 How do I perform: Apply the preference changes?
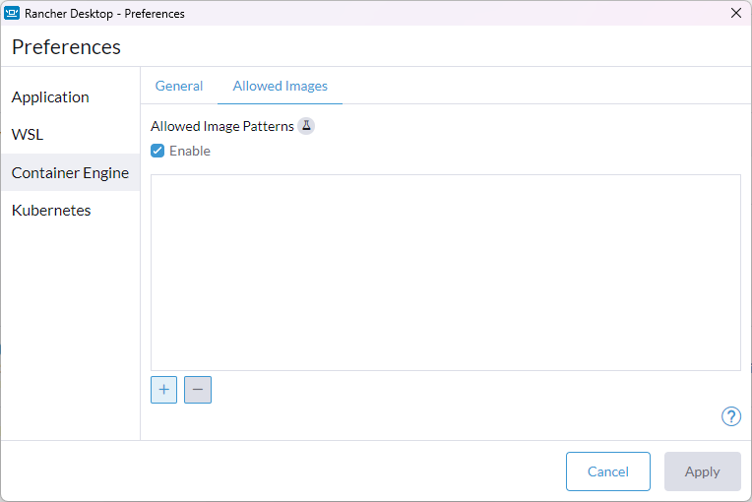pos(703,471)
